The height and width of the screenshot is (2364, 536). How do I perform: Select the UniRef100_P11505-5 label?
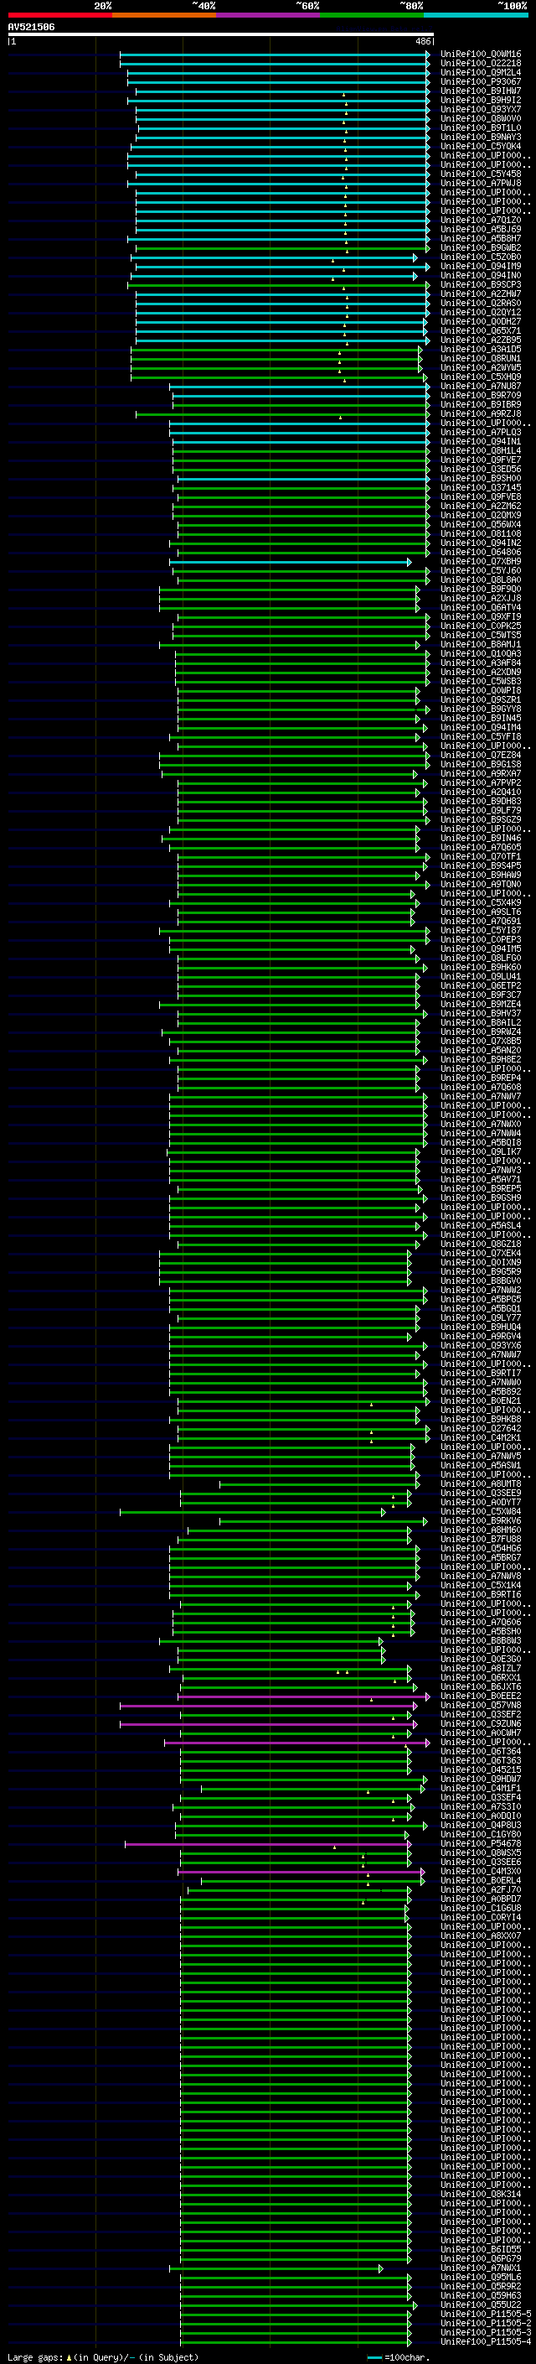pyautogui.click(x=486, y=2315)
